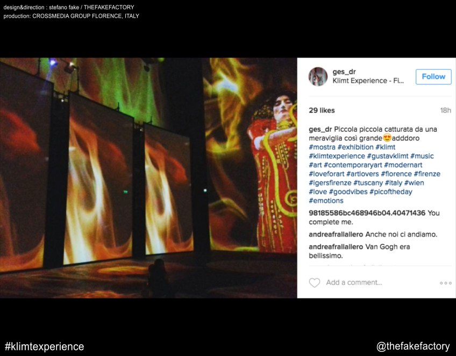Viewport: 456px width, 356px height.
Task: Click the 18h timestamp
Action: [x=445, y=111]
